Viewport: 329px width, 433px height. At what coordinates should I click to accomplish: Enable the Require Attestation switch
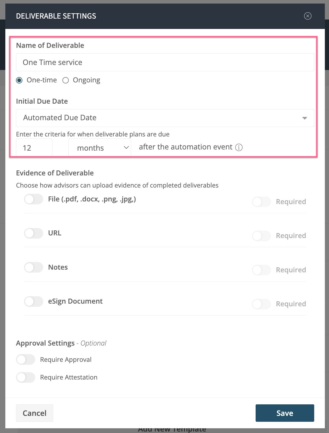(x=26, y=377)
